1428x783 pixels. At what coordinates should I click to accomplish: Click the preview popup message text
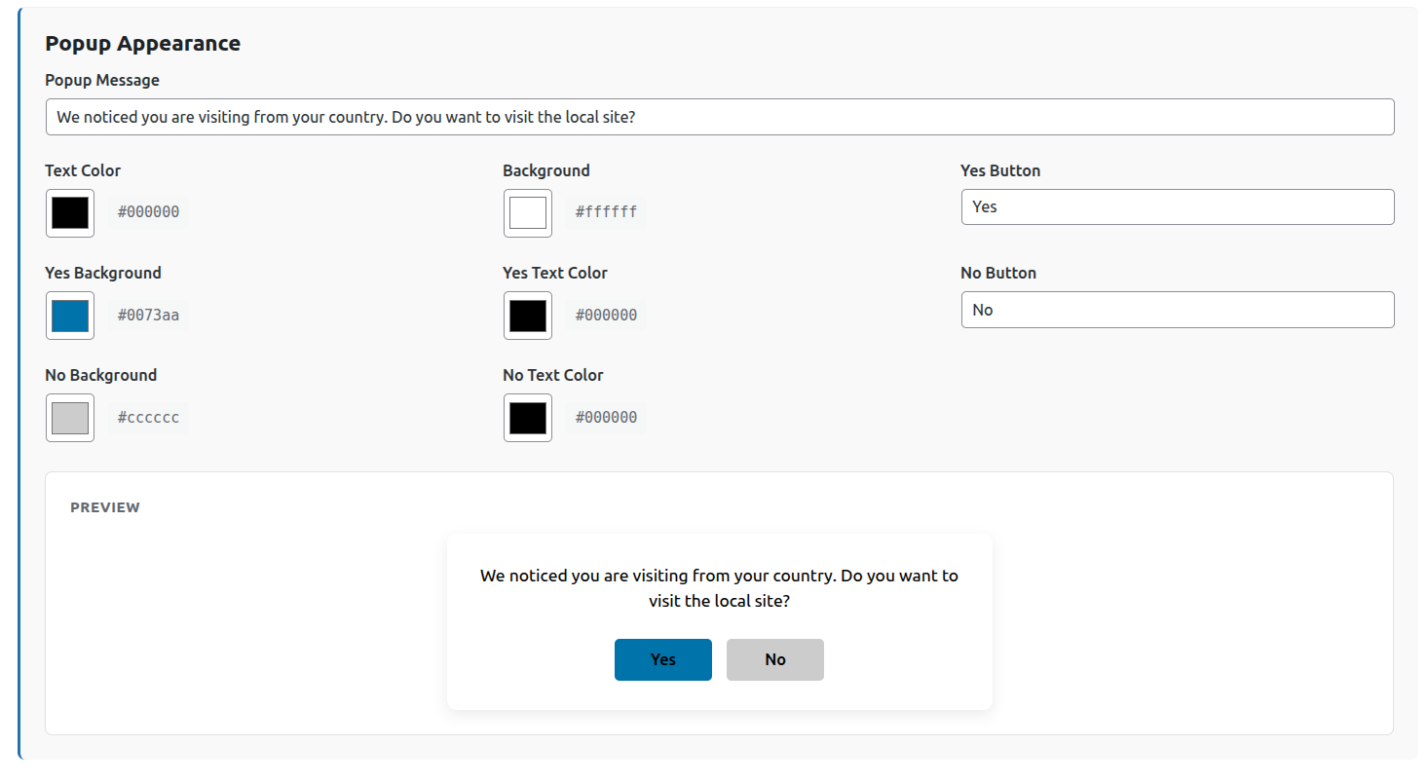click(x=719, y=588)
